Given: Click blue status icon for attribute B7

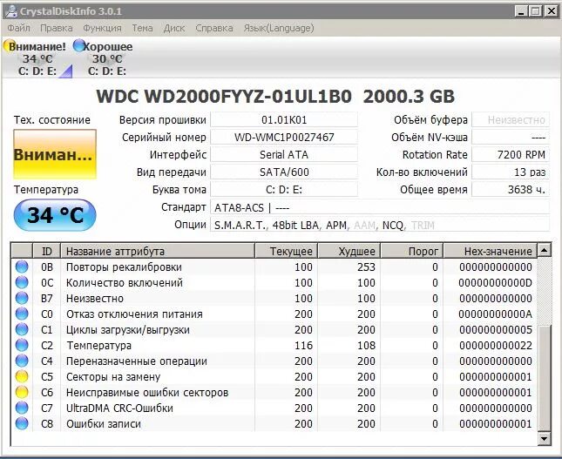Looking at the screenshot, I should tap(22, 298).
